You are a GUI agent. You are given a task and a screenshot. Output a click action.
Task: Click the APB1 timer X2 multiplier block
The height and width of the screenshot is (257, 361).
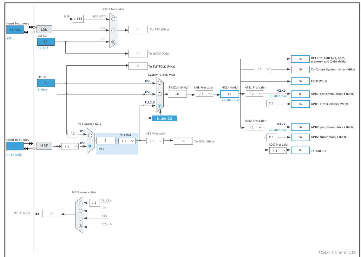tap(272, 103)
